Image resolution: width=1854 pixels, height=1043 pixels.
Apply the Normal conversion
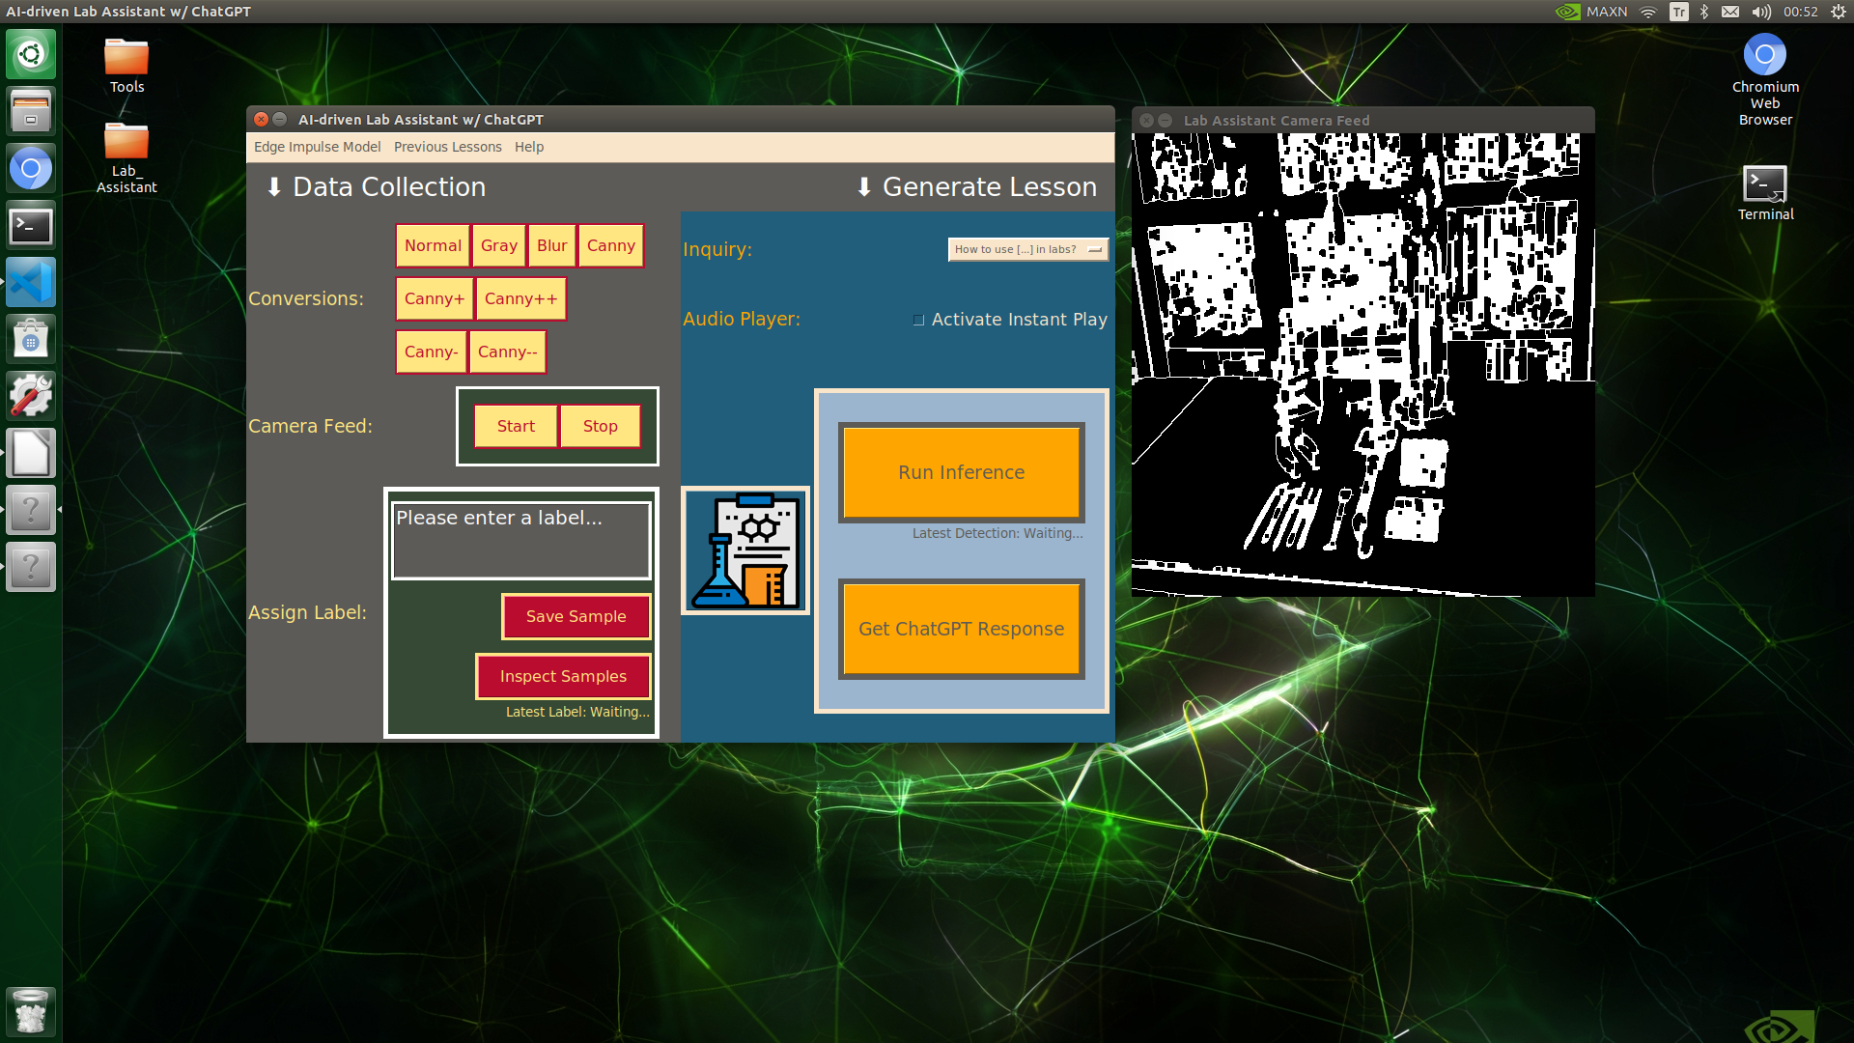(433, 245)
